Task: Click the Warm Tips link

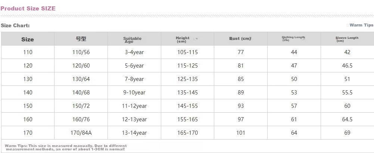Action: pyautogui.click(x=361, y=25)
